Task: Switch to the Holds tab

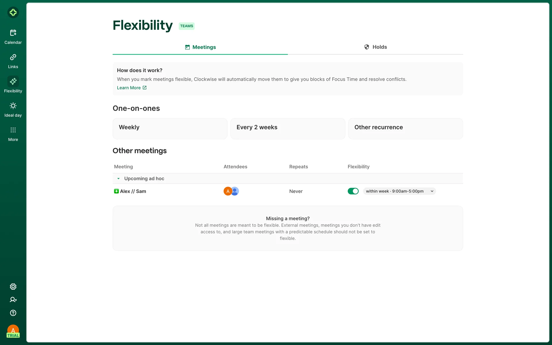Action: click(375, 47)
